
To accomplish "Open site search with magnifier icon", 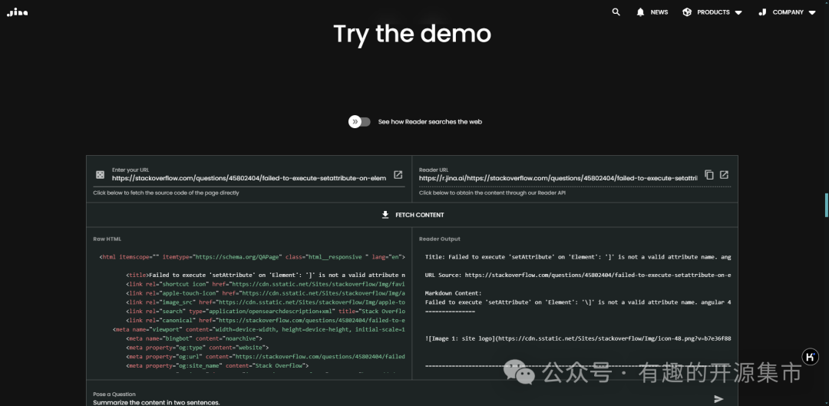I will point(616,12).
